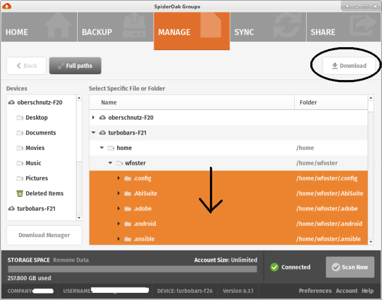Viewport: 382px width, 300px height.
Task: Click the Desktop folder icon in Devices
Action: 20,118
